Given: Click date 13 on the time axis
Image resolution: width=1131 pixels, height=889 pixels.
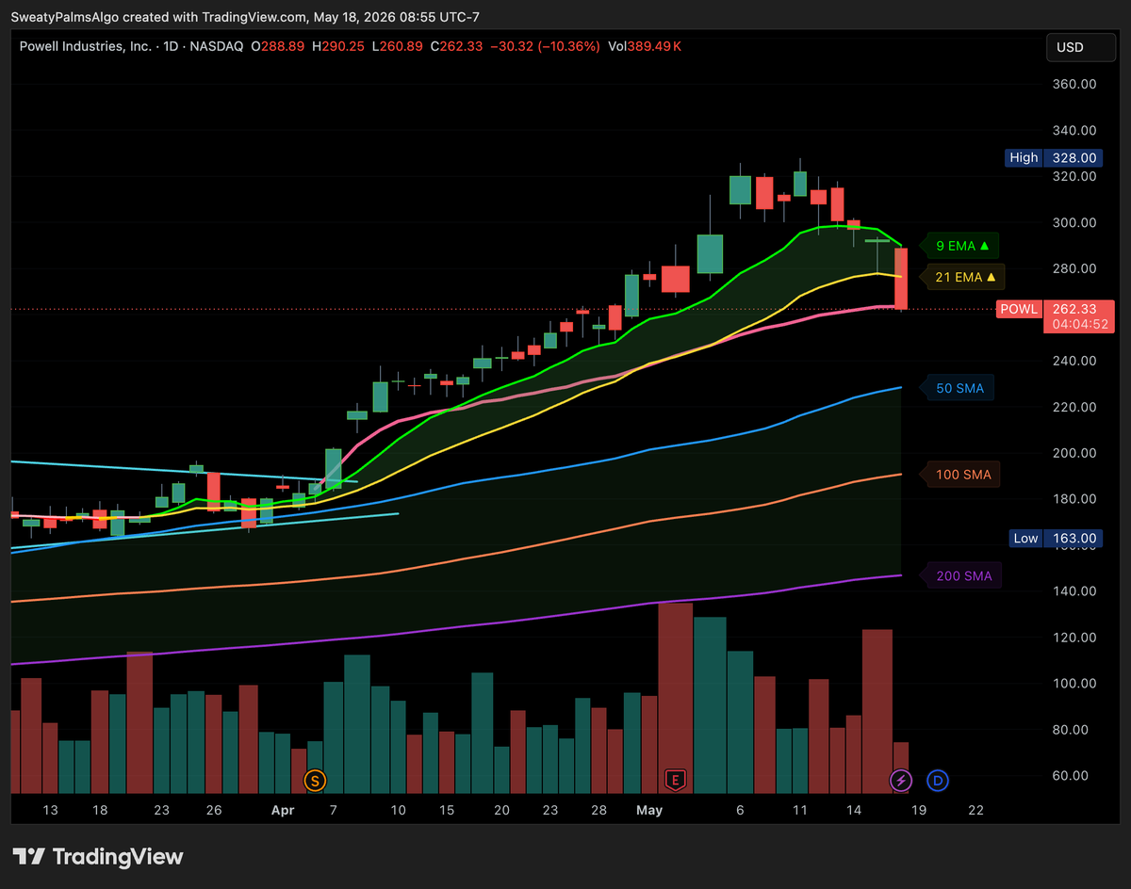Looking at the screenshot, I should [x=50, y=810].
